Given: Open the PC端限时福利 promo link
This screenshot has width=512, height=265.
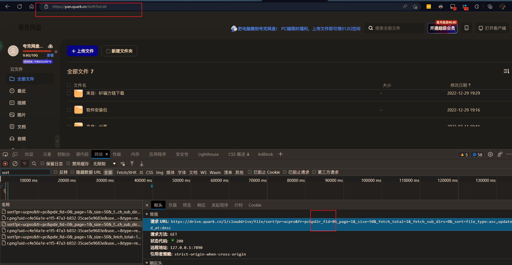Looking at the screenshot, I should (321, 29).
